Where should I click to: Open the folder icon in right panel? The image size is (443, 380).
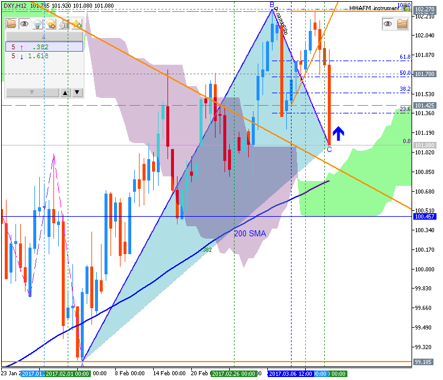[x=402, y=24]
